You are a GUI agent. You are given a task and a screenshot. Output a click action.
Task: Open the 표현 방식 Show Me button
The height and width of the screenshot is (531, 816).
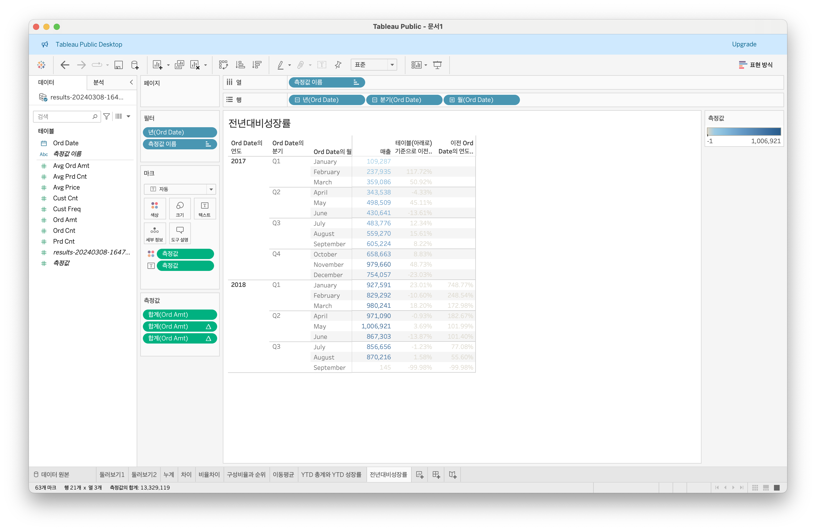[756, 65]
